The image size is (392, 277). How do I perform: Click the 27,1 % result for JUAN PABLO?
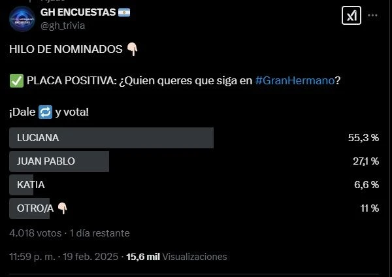pyautogui.click(x=365, y=161)
